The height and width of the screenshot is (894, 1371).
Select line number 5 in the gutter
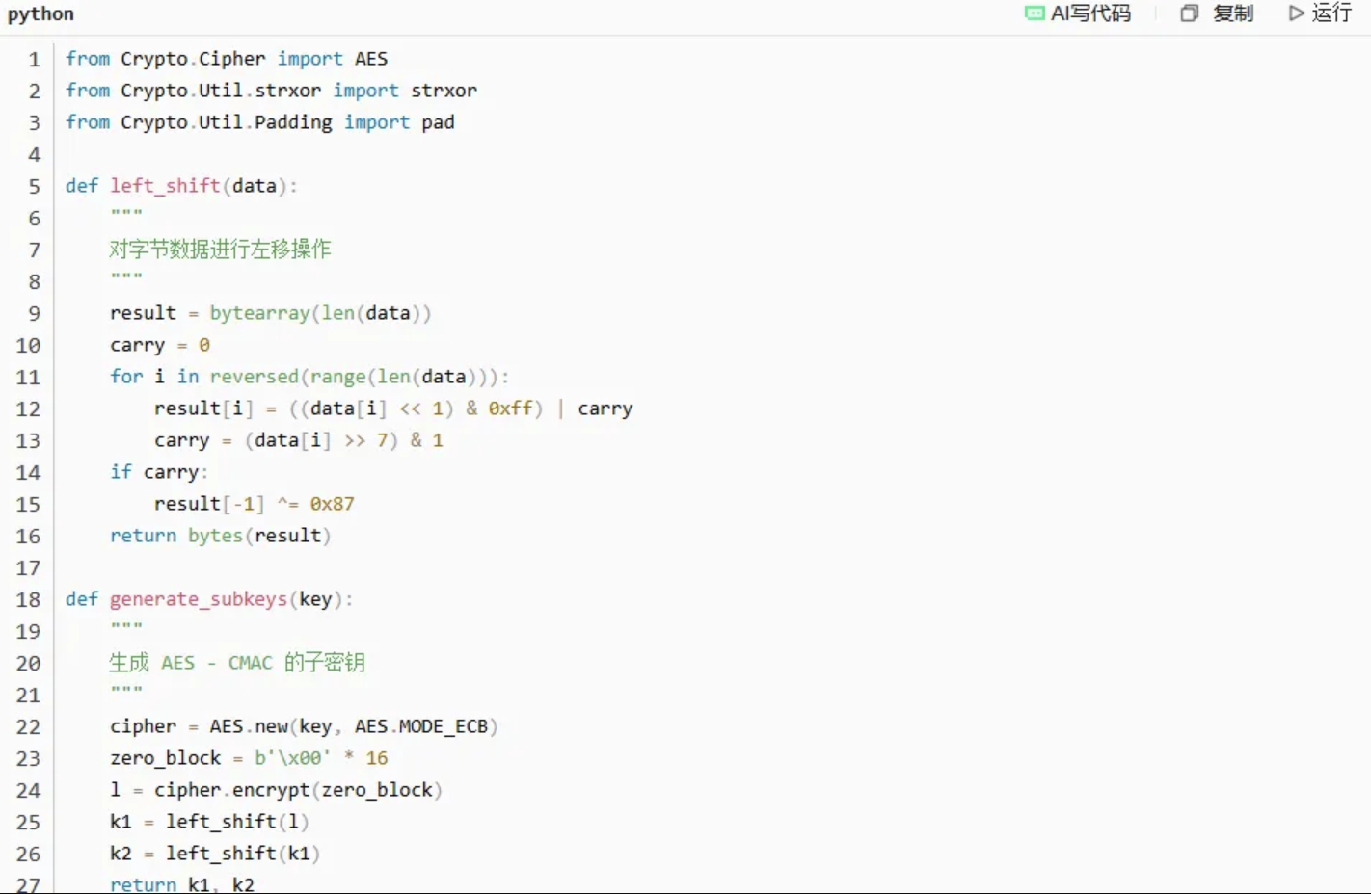[34, 187]
